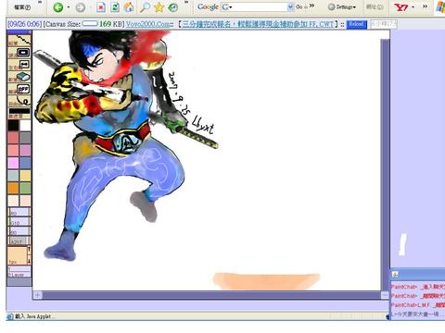This screenshot has width=445, height=333.
Task: Open the Layer selector bar
Action: coord(19,272)
